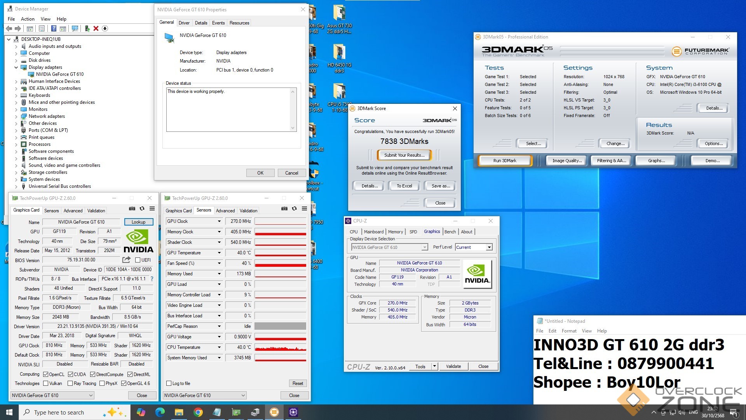
Task: Click the Run 3DMark button
Action: (x=505, y=161)
